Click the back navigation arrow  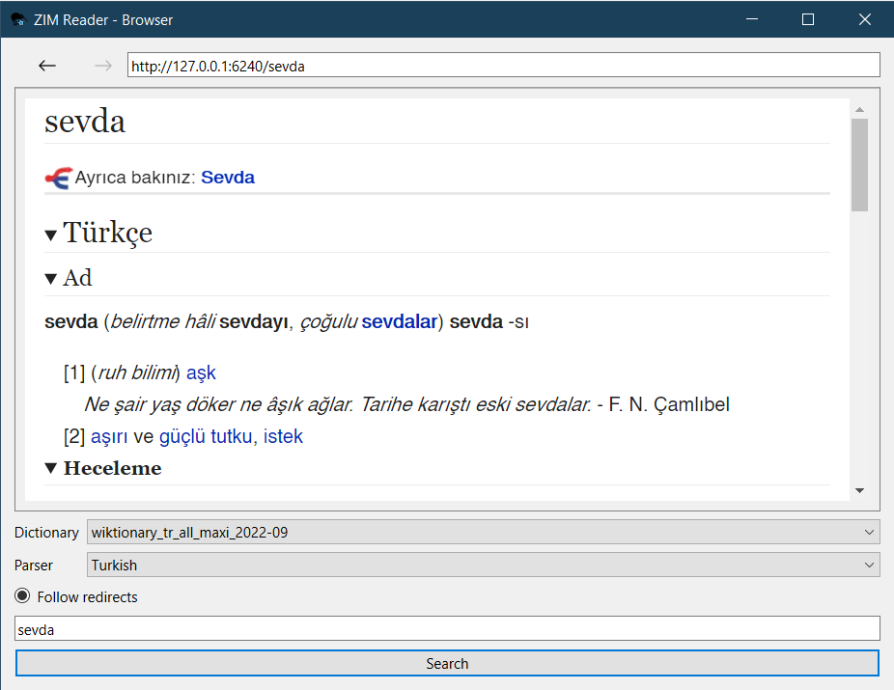[x=47, y=66]
